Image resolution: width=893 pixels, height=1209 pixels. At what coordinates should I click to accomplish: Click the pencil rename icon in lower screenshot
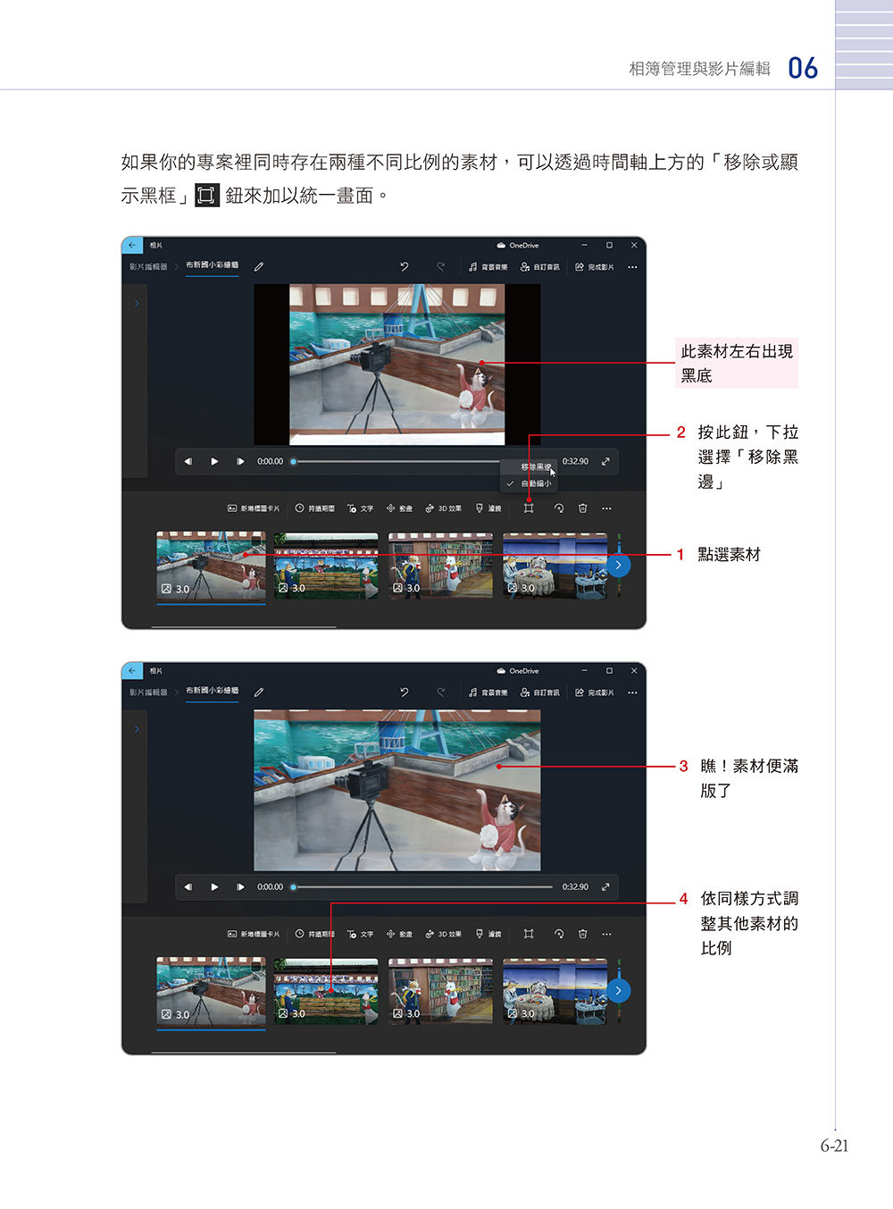(259, 692)
